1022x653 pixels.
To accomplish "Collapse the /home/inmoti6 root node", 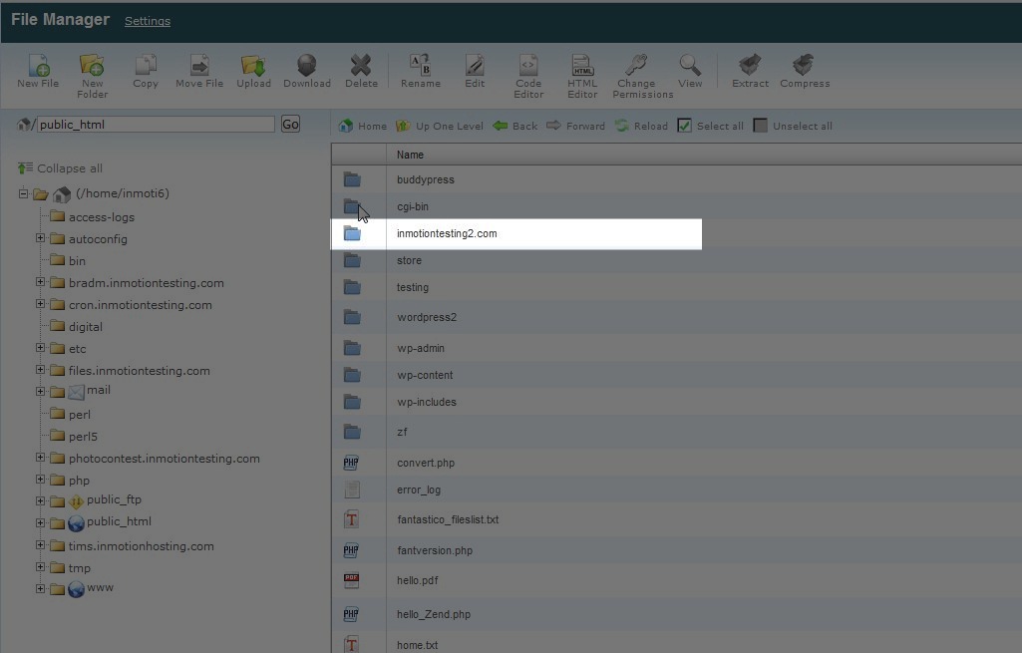I will coord(23,193).
